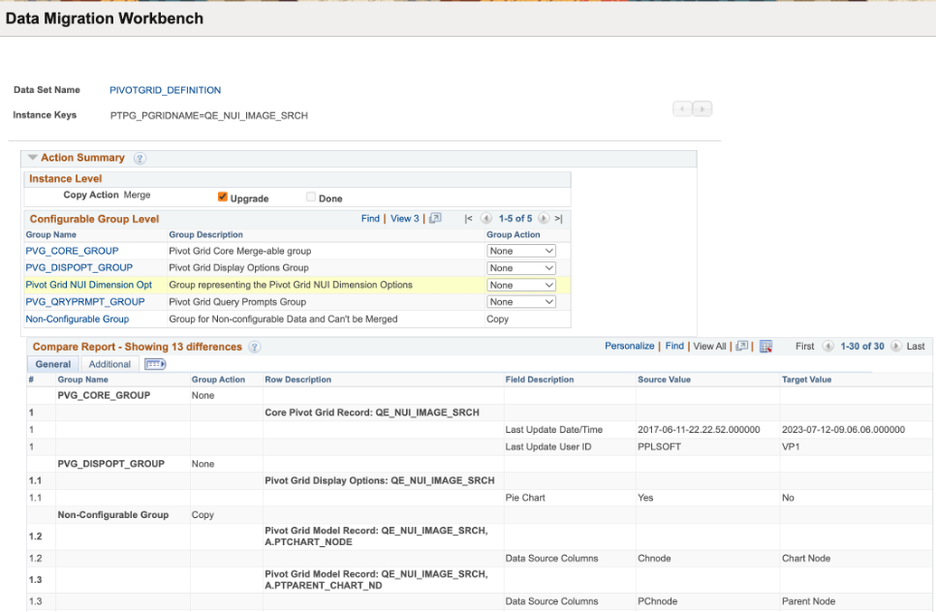Jump to last row with the |< style end arrow

pyautogui.click(x=560, y=219)
